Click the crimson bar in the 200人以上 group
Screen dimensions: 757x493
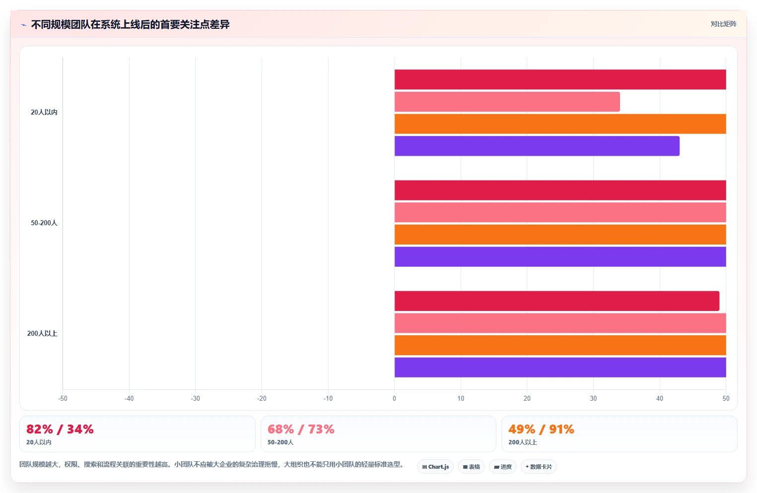point(557,301)
